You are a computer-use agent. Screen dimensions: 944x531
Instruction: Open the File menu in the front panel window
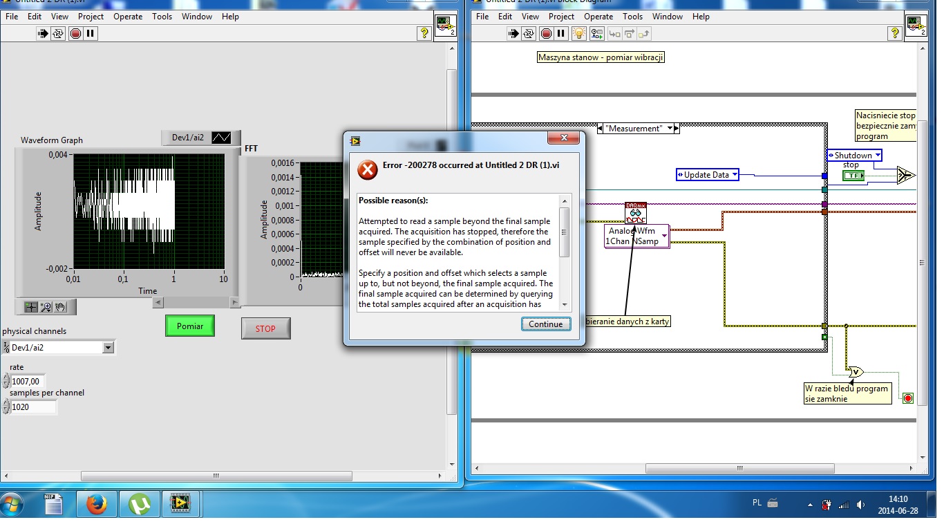click(x=12, y=17)
